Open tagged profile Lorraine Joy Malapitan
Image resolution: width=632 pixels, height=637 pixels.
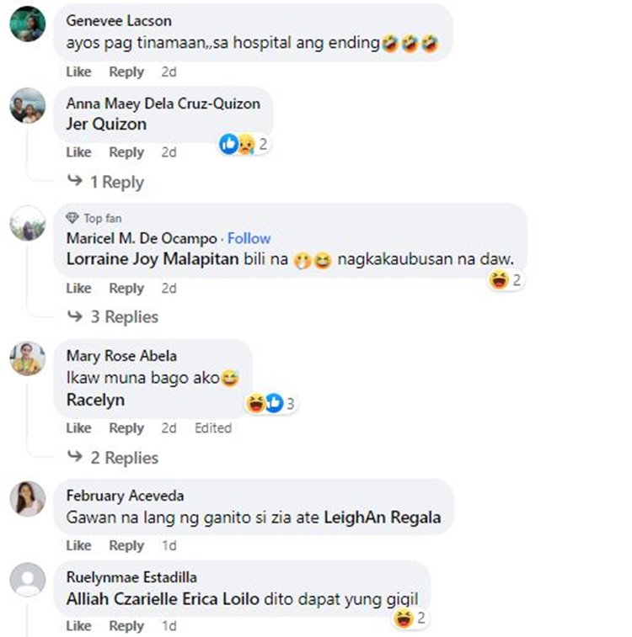point(153,259)
